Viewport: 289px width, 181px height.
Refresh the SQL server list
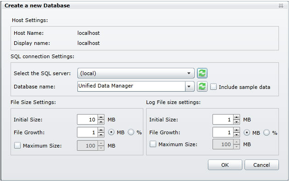point(202,73)
